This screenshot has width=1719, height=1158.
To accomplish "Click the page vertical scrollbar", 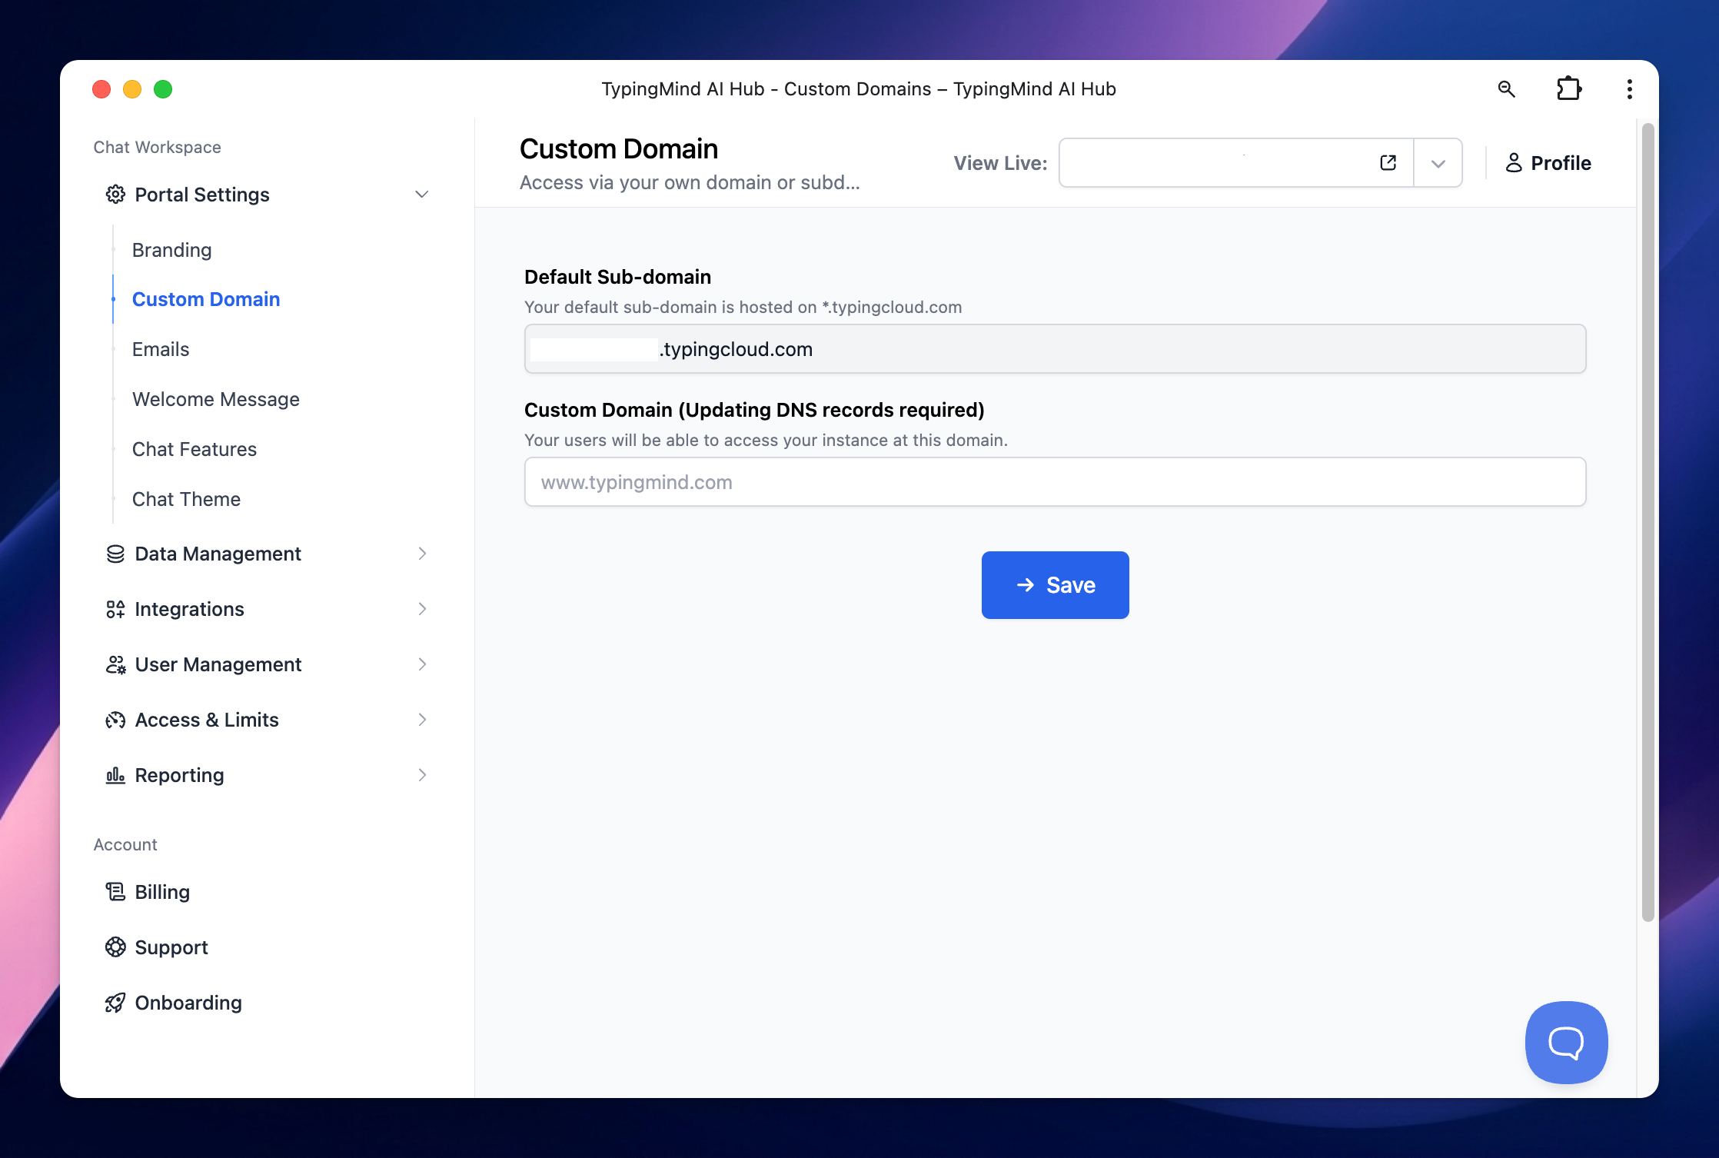I will coord(1648,523).
